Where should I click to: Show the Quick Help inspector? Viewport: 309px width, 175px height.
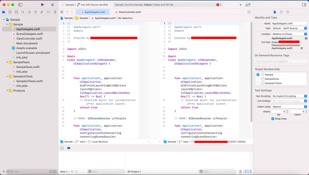click(x=288, y=12)
